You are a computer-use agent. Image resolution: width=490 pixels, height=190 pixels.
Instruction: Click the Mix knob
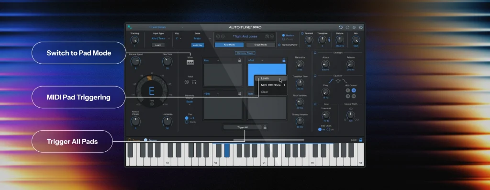click(356, 40)
